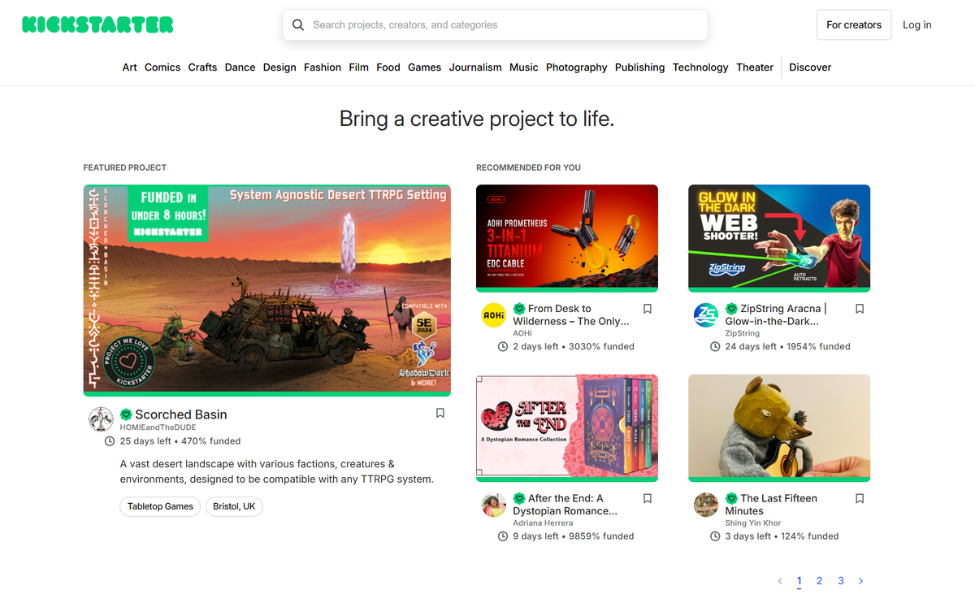Click the HOMIEandTheDUDE creator name
The image size is (975, 603).
coord(158,427)
